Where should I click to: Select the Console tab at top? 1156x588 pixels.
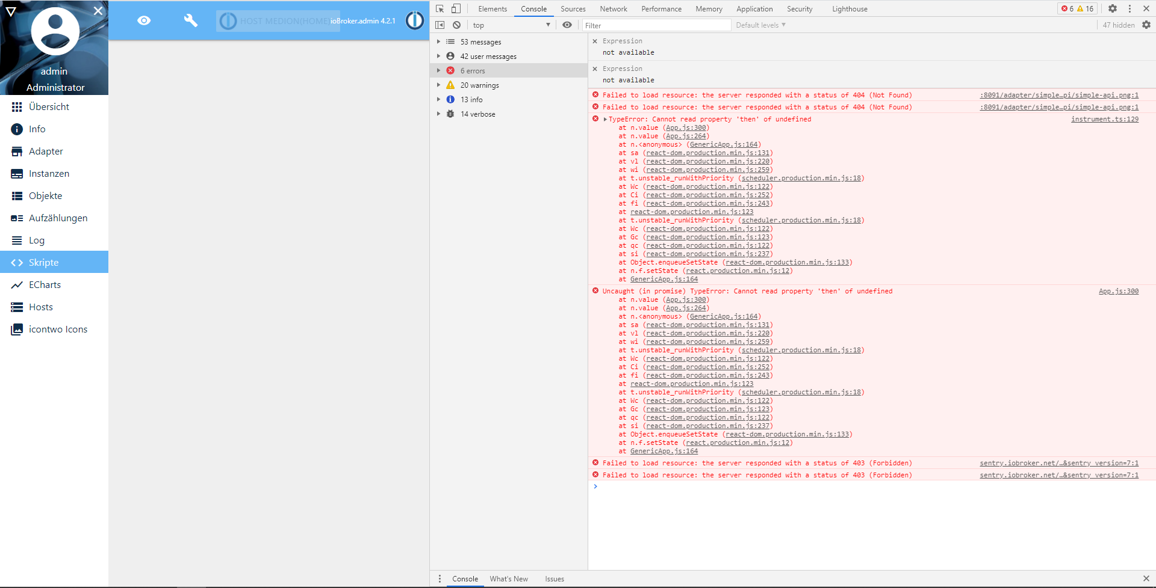click(533, 9)
